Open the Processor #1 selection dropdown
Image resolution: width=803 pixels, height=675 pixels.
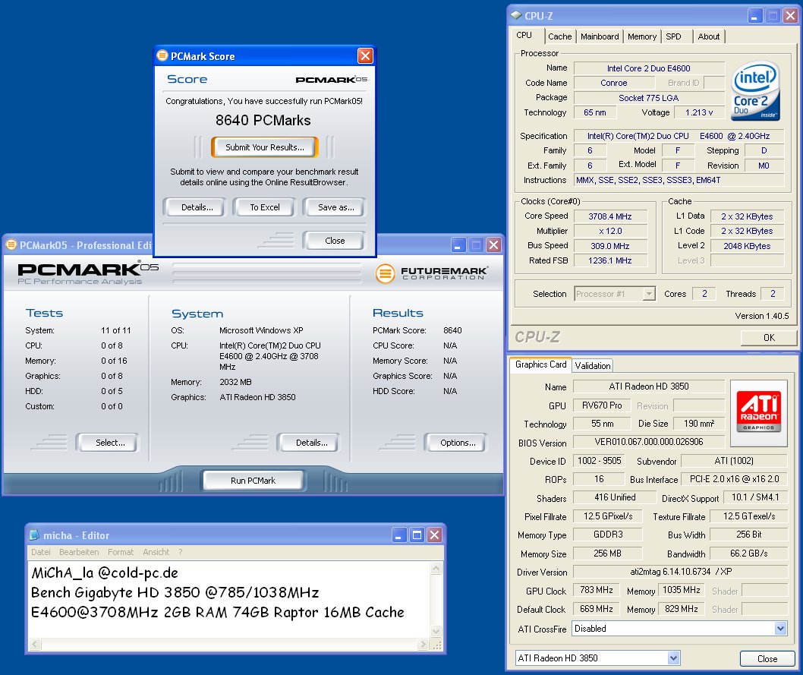click(x=650, y=294)
